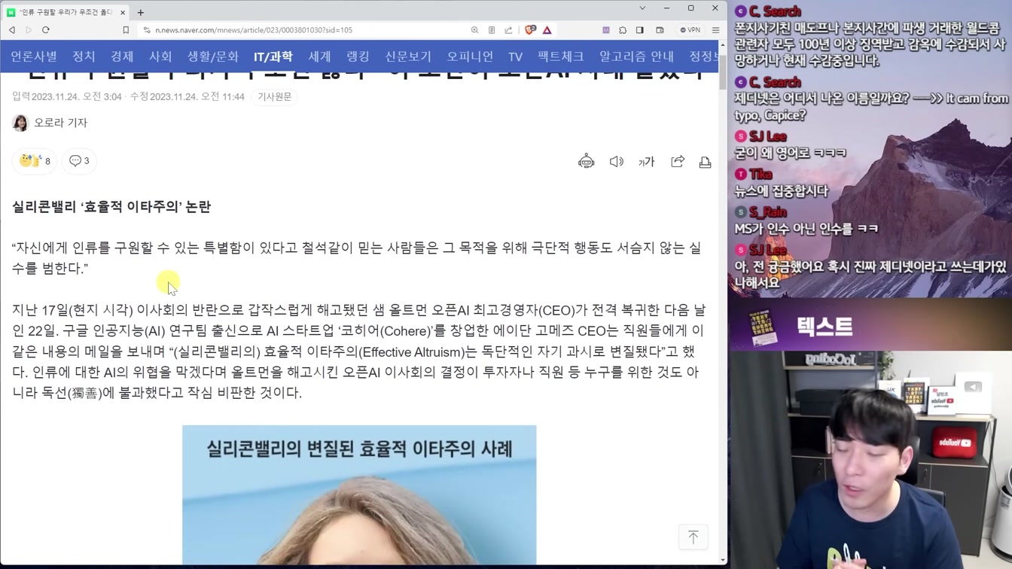The width and height of the screenshot is (1012, 569).
Task: Go to the 사회 section
Action: click(x=160, y=56)
